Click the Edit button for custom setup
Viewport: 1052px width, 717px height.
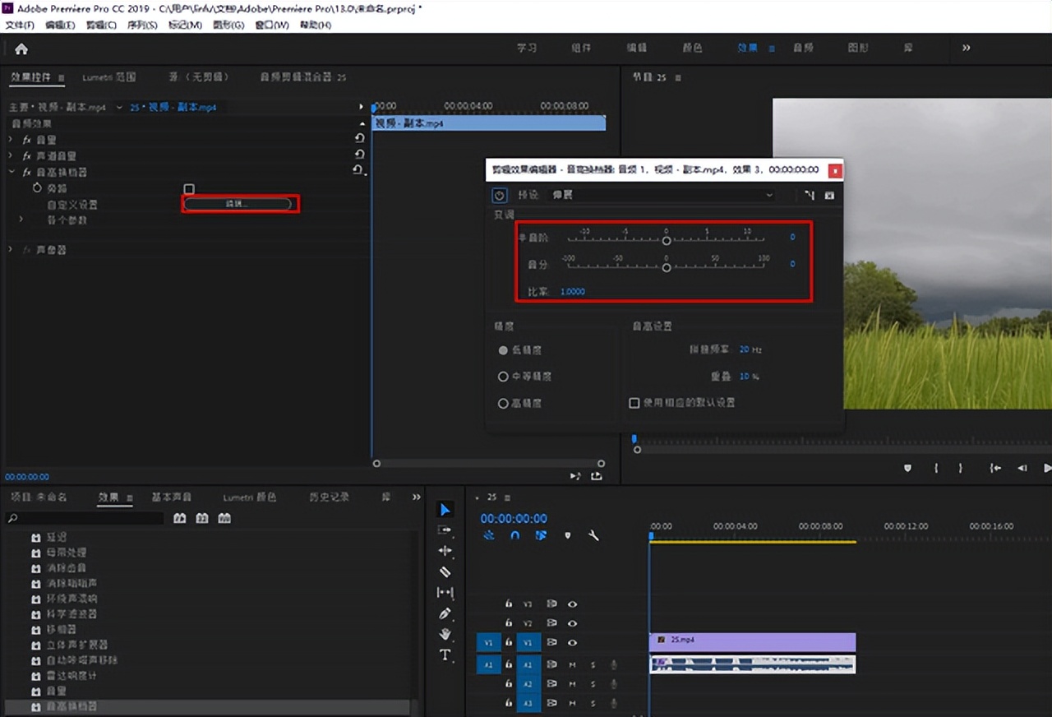tap(238, 204)
